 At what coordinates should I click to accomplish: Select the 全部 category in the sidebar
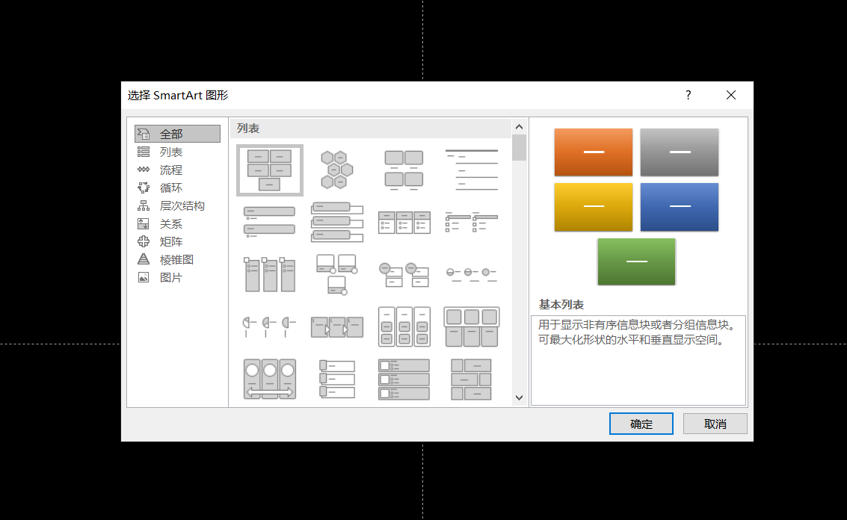(x=177, y=134)
